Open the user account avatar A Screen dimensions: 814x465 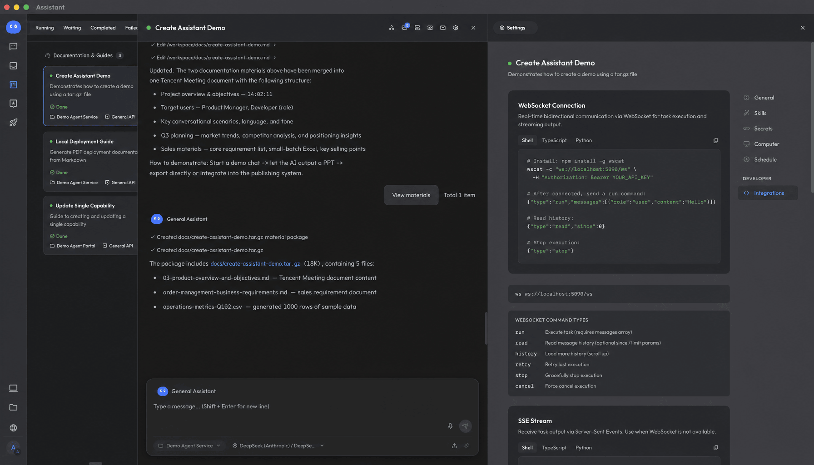click(13, 448)
